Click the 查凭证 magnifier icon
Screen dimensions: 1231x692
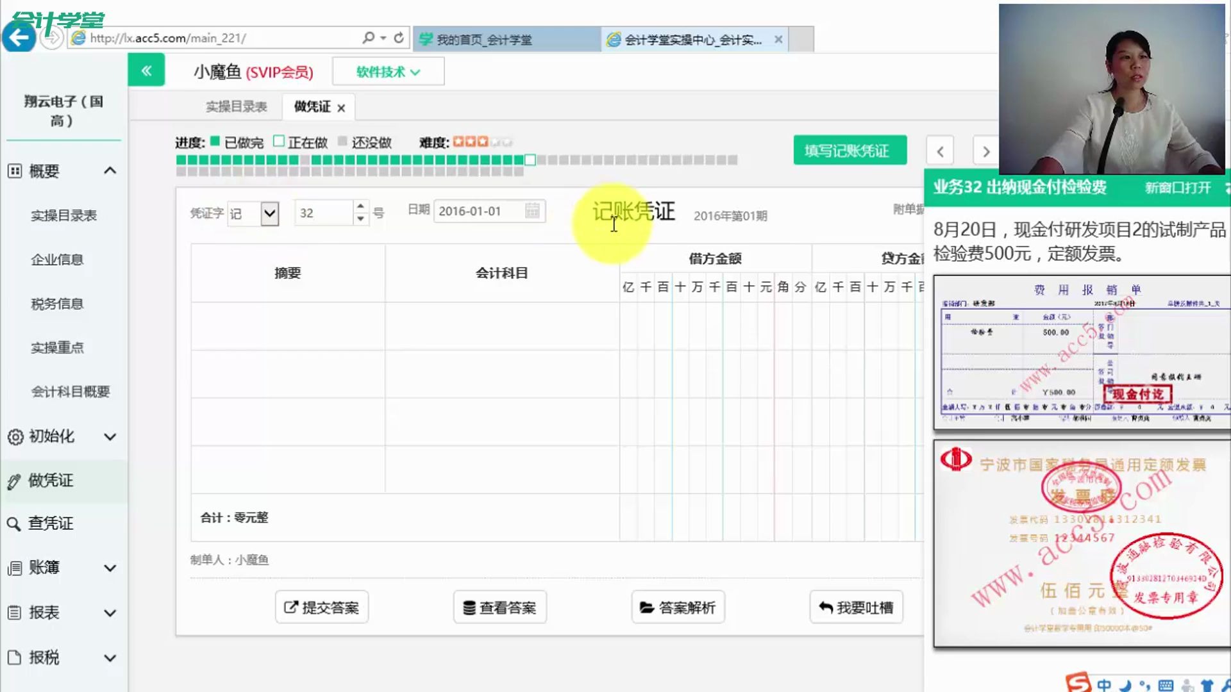14,523
